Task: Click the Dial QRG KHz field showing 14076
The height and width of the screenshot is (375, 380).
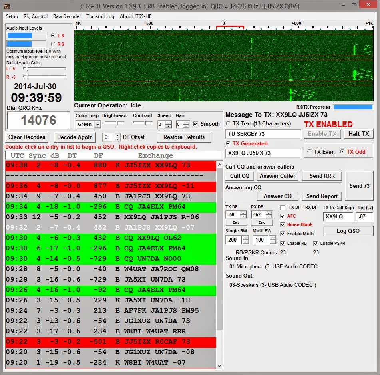Action: click(38, 120)
